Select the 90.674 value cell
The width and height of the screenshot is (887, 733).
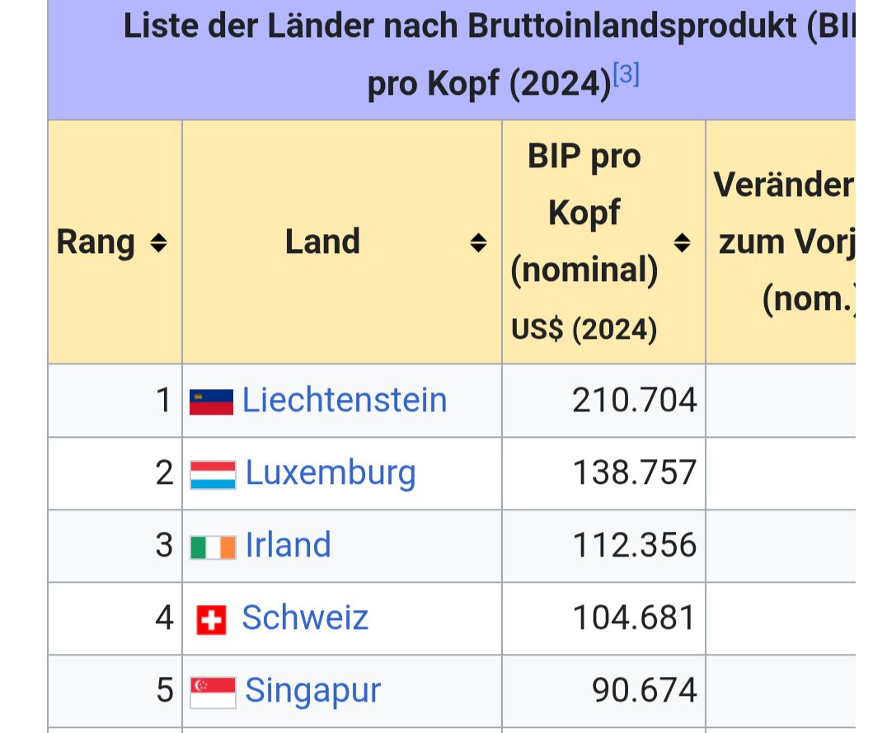tap(603, 691)
